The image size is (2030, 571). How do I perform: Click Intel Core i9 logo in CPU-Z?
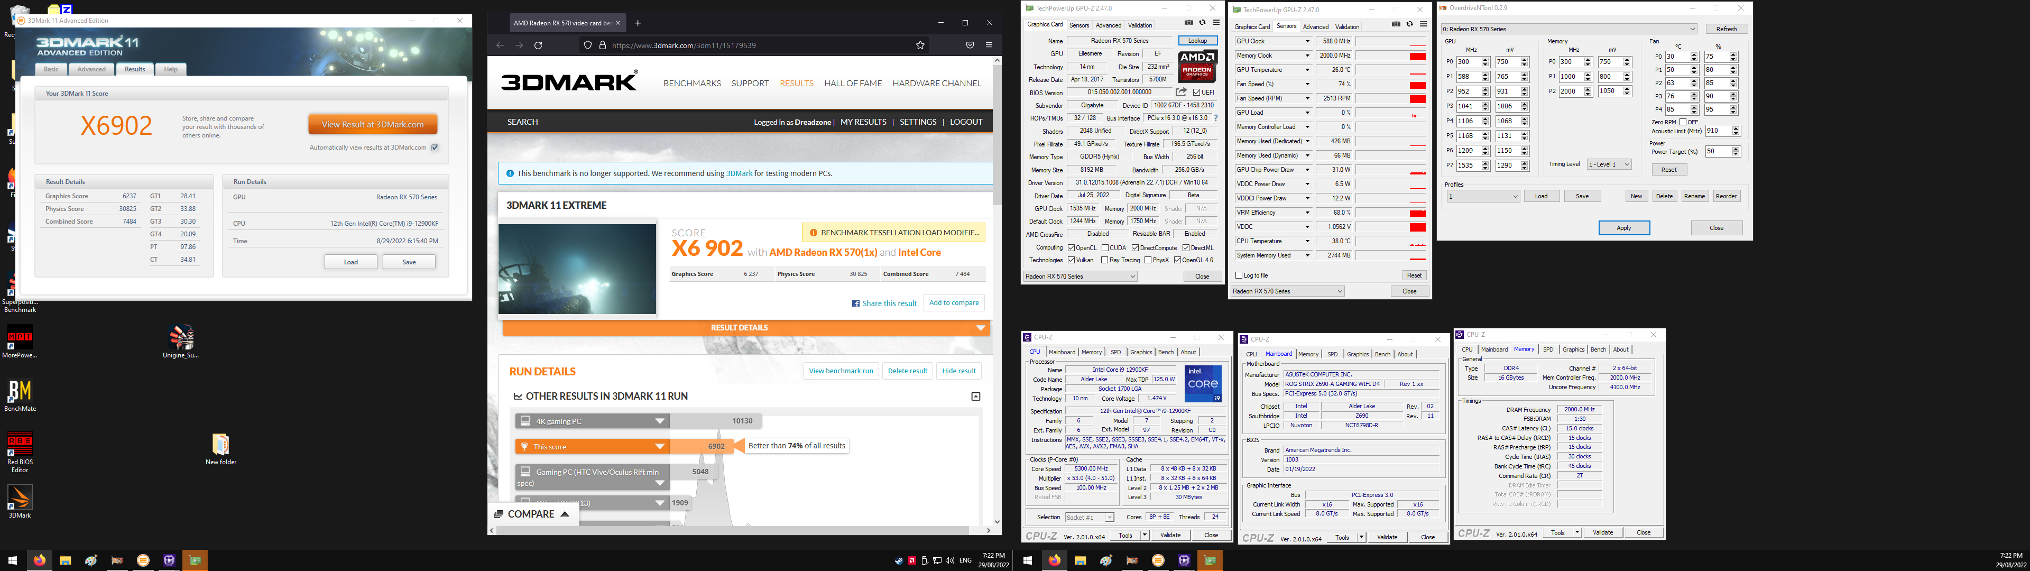click(1203, 383)
